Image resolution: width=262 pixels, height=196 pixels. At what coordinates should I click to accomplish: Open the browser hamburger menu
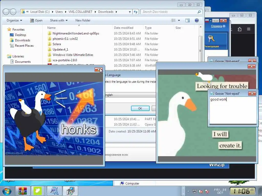(x=249, y=29)
